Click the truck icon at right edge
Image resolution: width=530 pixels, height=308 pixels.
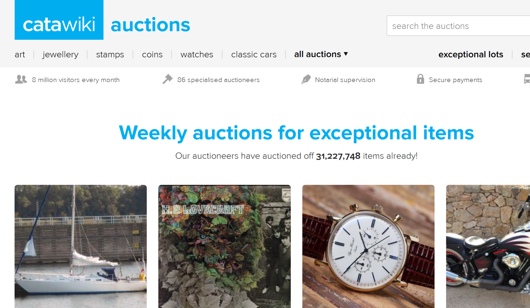click(527, 79)
